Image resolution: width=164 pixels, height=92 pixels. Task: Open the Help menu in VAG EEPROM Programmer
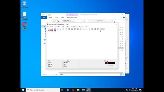[x=86, y=27]
